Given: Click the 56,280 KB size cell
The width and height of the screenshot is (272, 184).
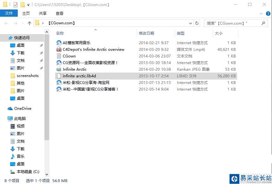Looking at the screenshot, I should pos(227,76).
